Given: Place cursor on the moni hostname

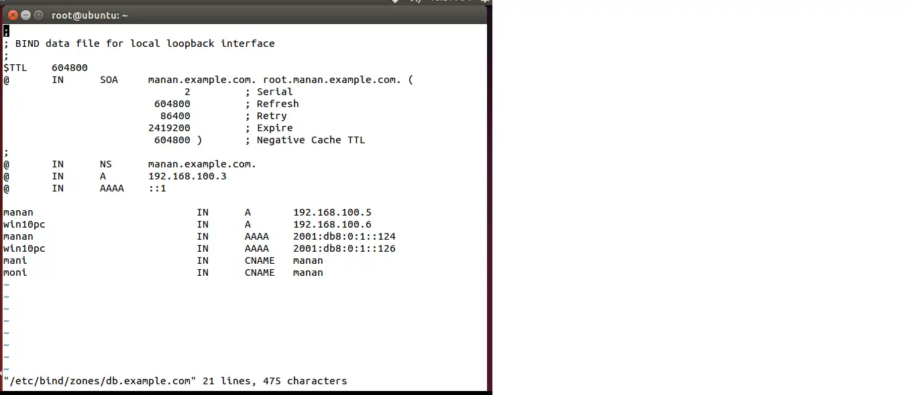Looking at the screenshot, I should click(15, 272).
